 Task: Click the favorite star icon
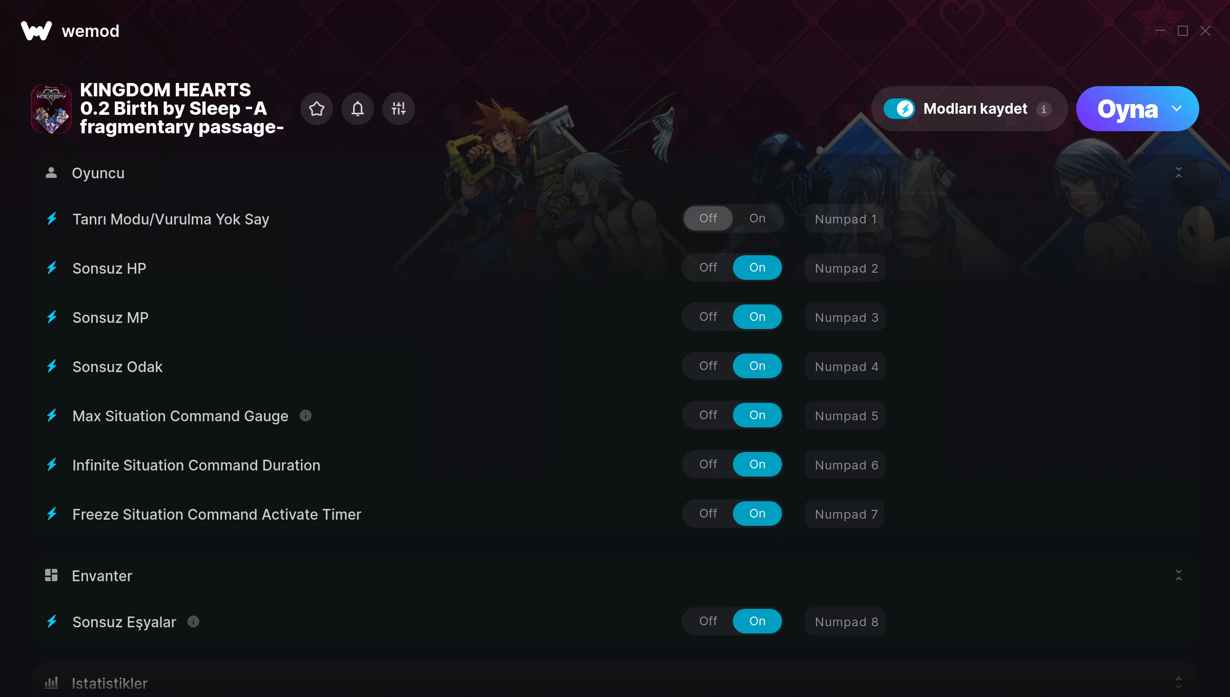click(x=317, y=109)
